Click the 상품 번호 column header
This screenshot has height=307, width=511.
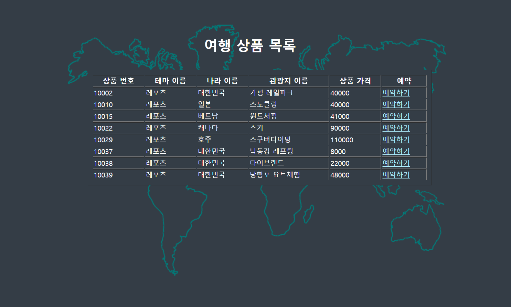point(118,81)
